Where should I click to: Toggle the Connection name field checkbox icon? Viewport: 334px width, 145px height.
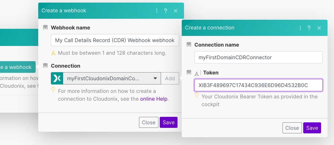point(189,45)
